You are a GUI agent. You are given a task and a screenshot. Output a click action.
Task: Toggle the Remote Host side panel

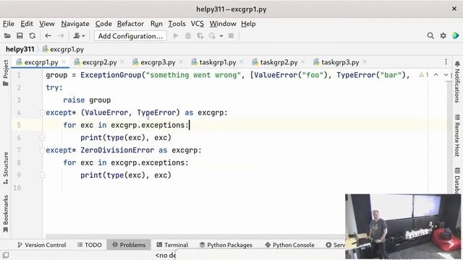(457, 135)
